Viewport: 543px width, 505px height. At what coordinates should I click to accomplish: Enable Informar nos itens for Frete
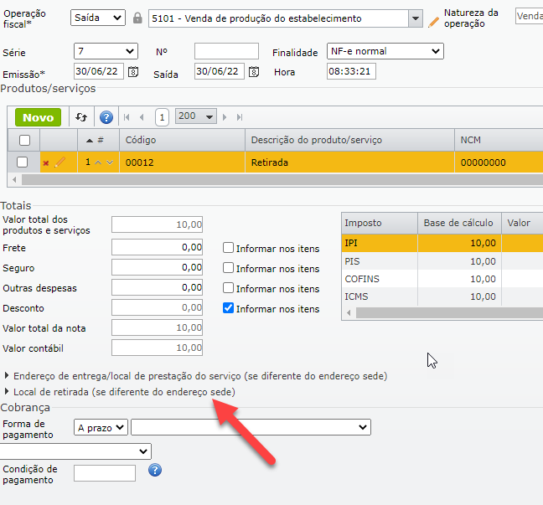tap(228, 248)
